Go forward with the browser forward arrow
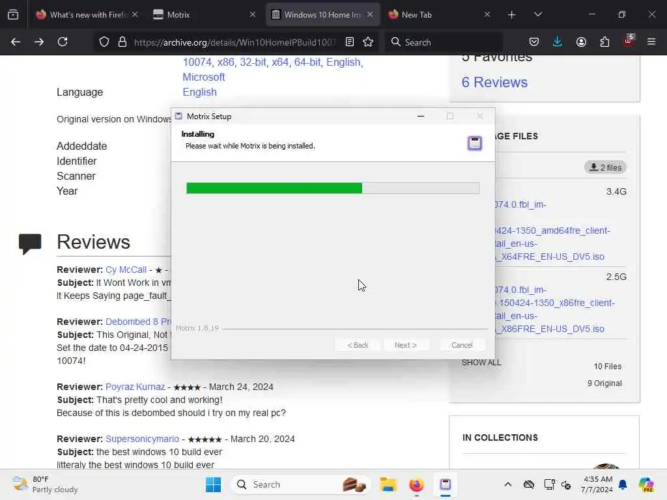 coord(38,42)
